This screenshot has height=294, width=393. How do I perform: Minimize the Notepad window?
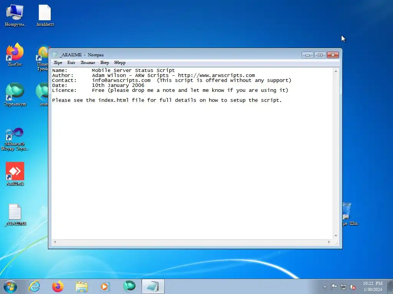307,55
